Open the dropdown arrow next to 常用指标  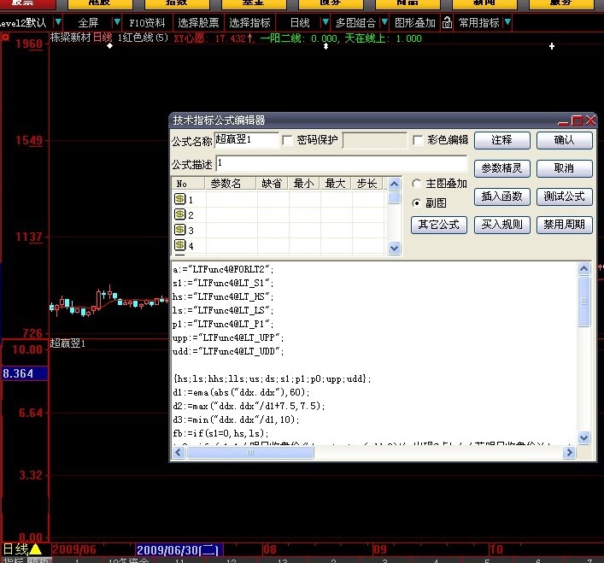click(x=507, y=22)
